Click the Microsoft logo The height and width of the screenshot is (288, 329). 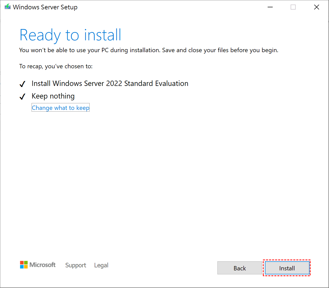click(x=38, y=265)
